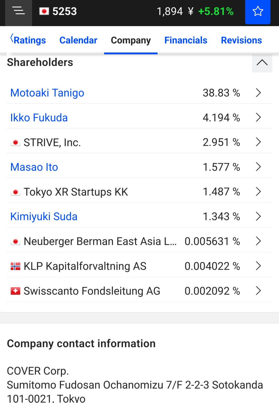Tap chevron beside Neuberger Berman East Asia
The image size is (279, 403).
click(258, 241)
